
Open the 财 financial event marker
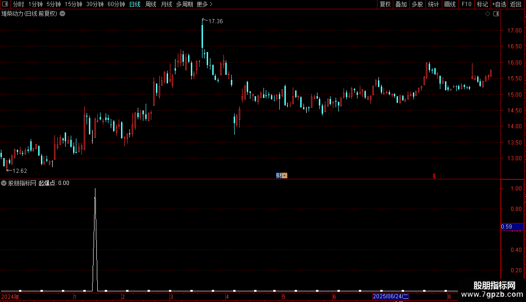pyautogui.click(x=279, y=176)
